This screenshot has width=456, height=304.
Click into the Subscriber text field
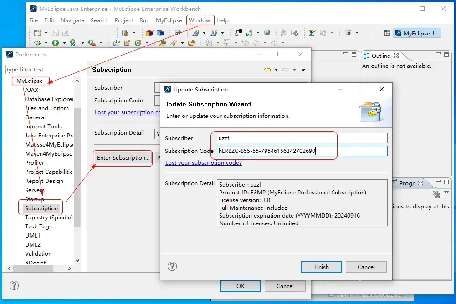pos(302,138)
